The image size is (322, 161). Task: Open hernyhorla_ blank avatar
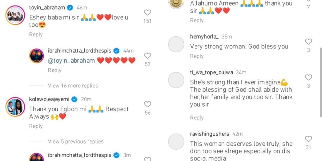click(176, 44)
